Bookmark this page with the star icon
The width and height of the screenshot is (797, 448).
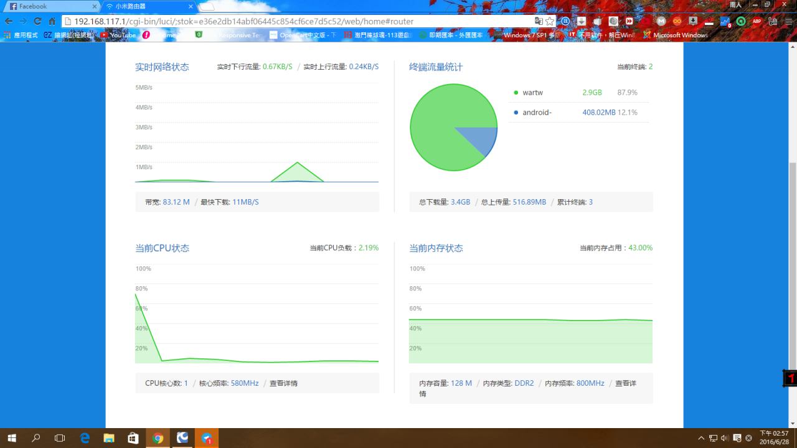click(x=550, y=21)
